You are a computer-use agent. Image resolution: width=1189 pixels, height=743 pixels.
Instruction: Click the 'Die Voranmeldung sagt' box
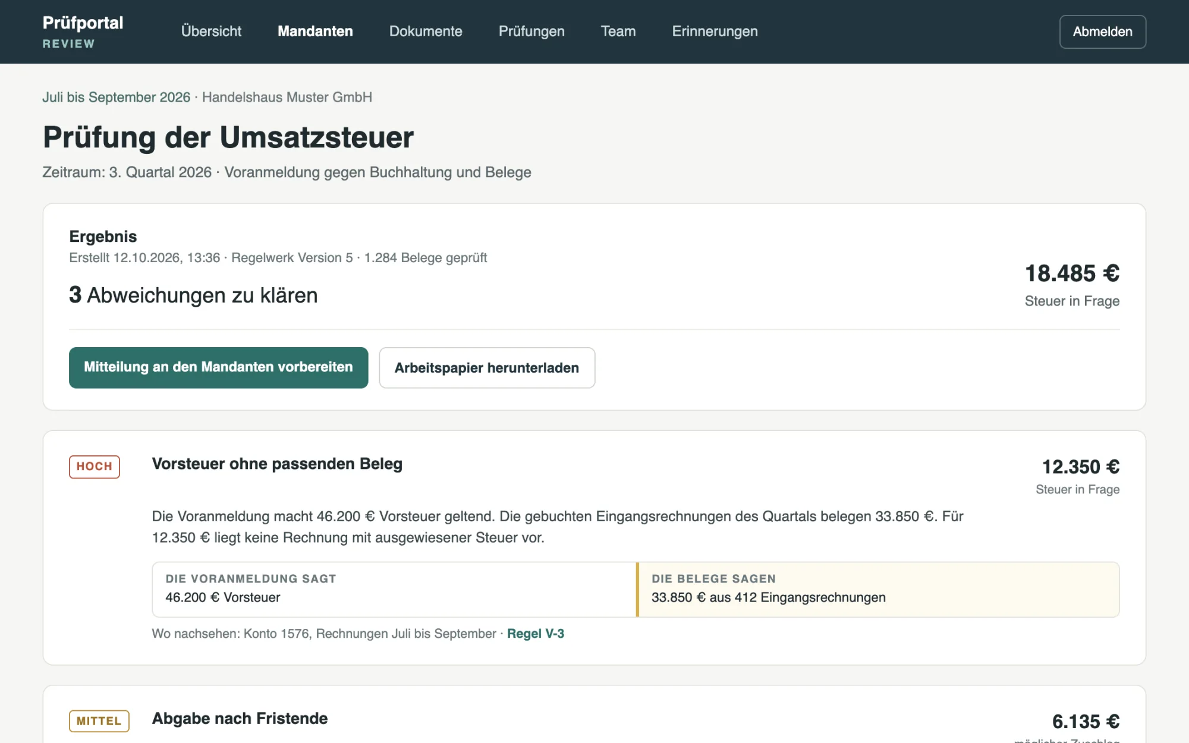394,589
